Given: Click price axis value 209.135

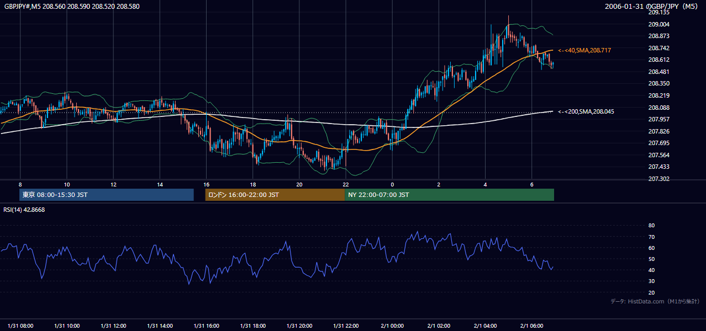Looking at the screenshot, I should pos(658,12).
